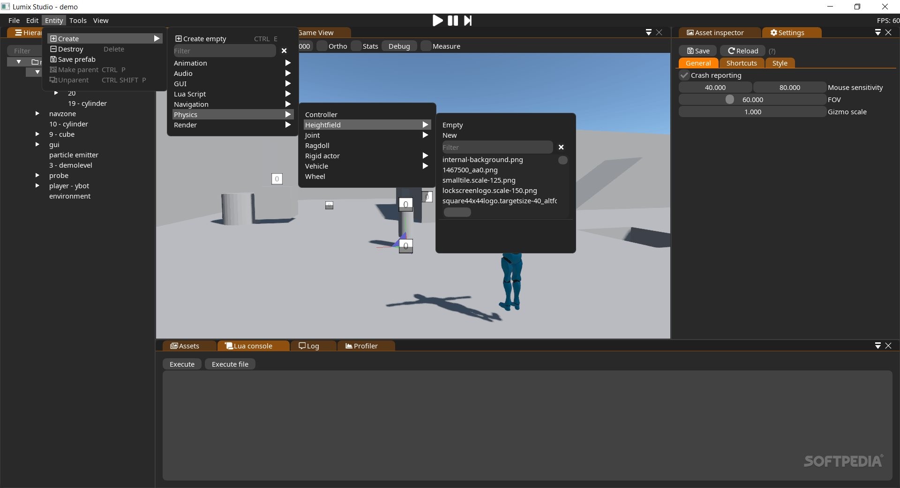This screenshot has height=488, width=900.
Task: Close the Scene view panel
Action: [x=659, y=32]
